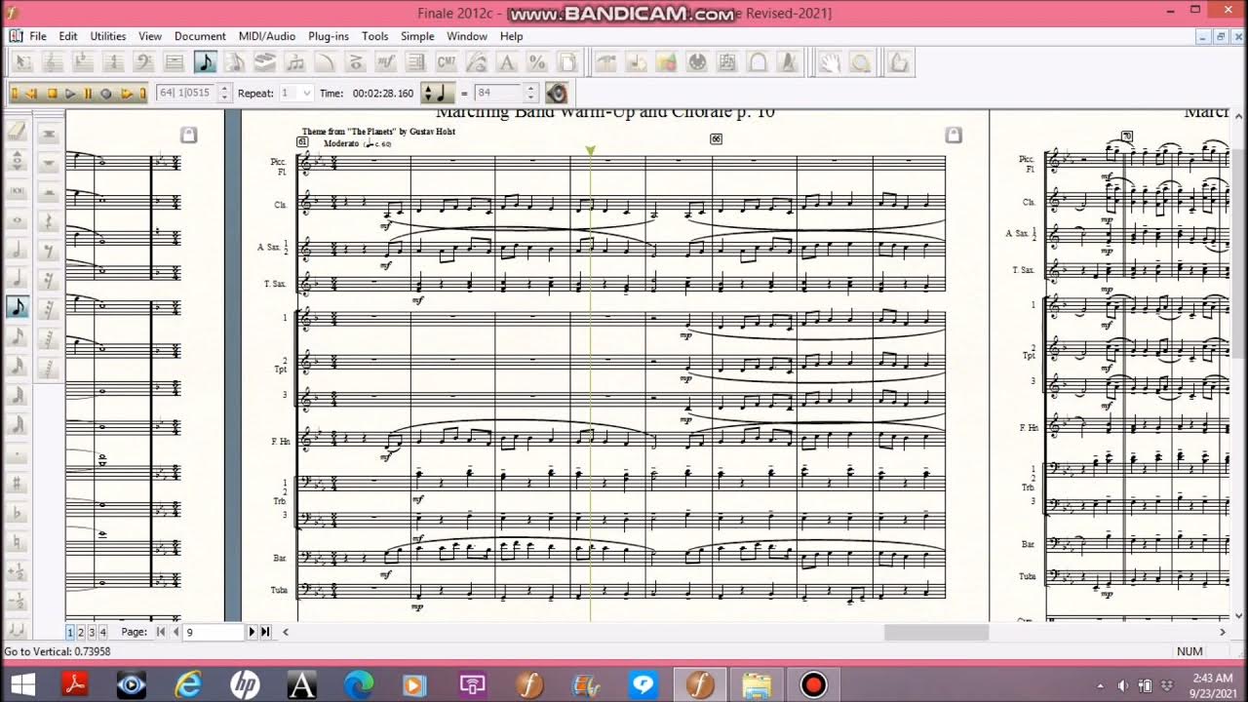Select the Page Layout tool
The image size is (1248, 702).
(x=566, y=62)
